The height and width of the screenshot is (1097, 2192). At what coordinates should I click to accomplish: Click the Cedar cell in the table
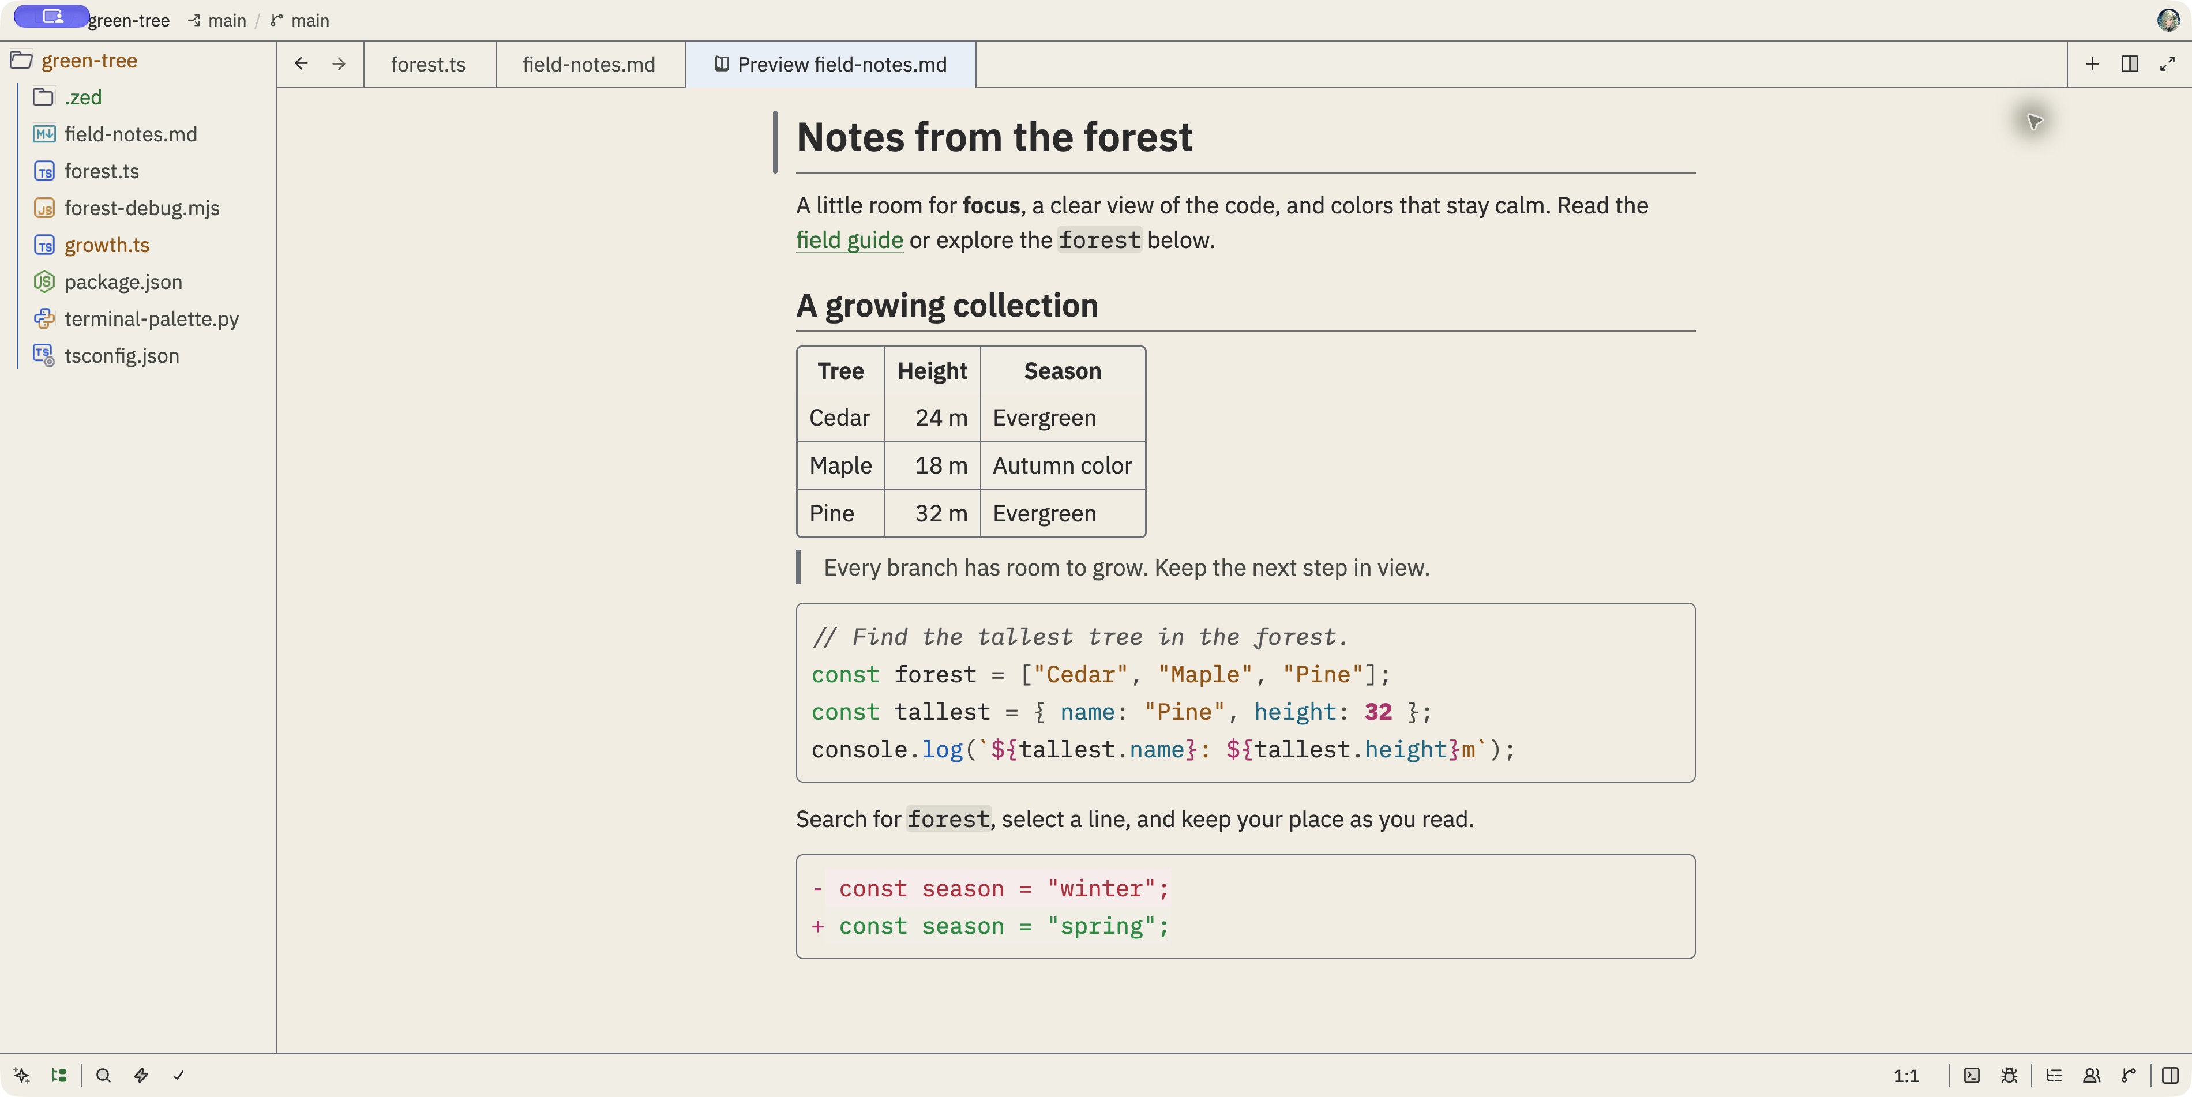point(840,418)
